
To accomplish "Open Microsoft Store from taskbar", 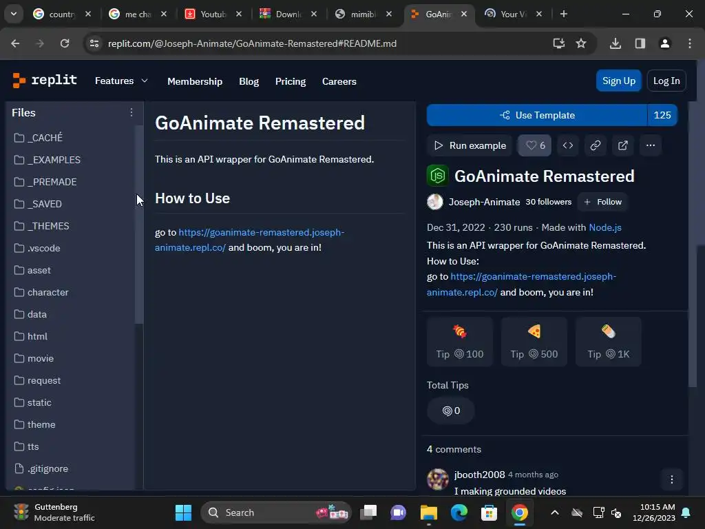I will [x=489, y=512].
